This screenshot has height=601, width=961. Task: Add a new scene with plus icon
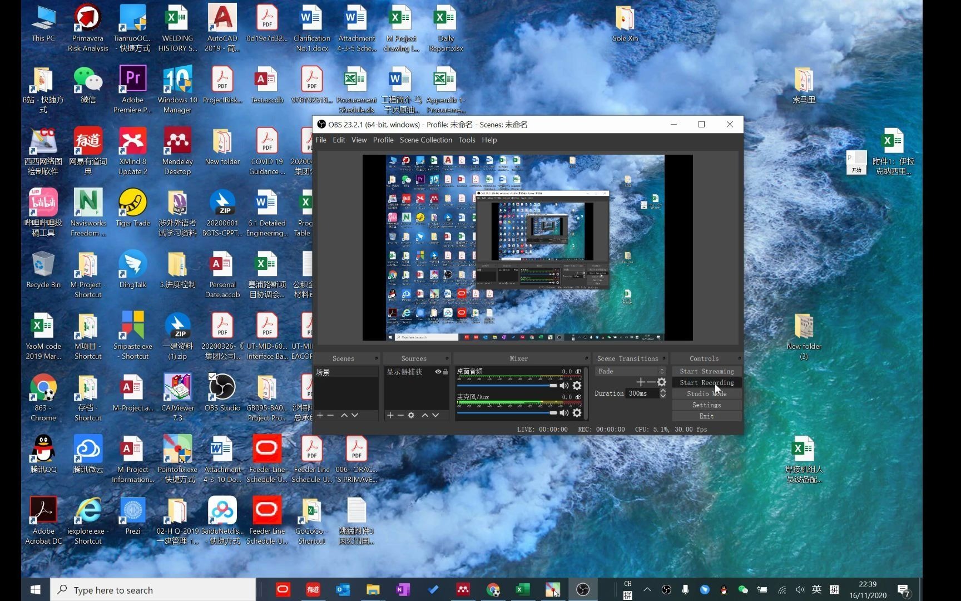320,415
